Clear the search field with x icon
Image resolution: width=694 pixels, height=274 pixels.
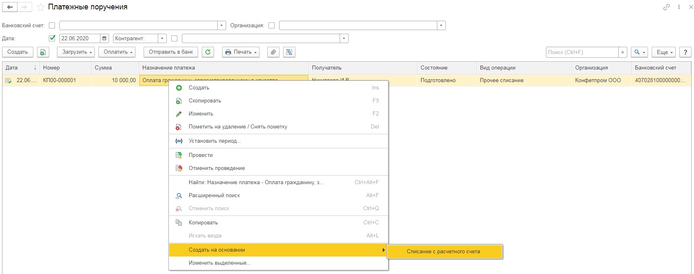[x=622, y=52]
